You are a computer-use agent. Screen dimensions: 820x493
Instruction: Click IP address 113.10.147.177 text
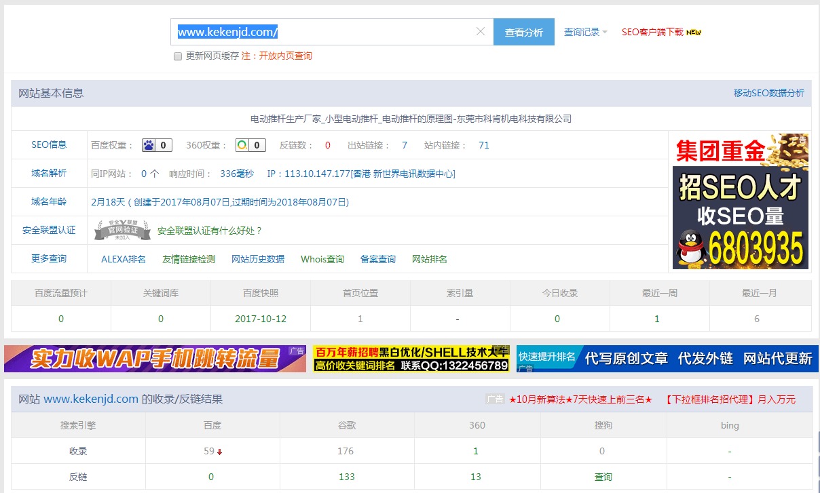[317, 174]
